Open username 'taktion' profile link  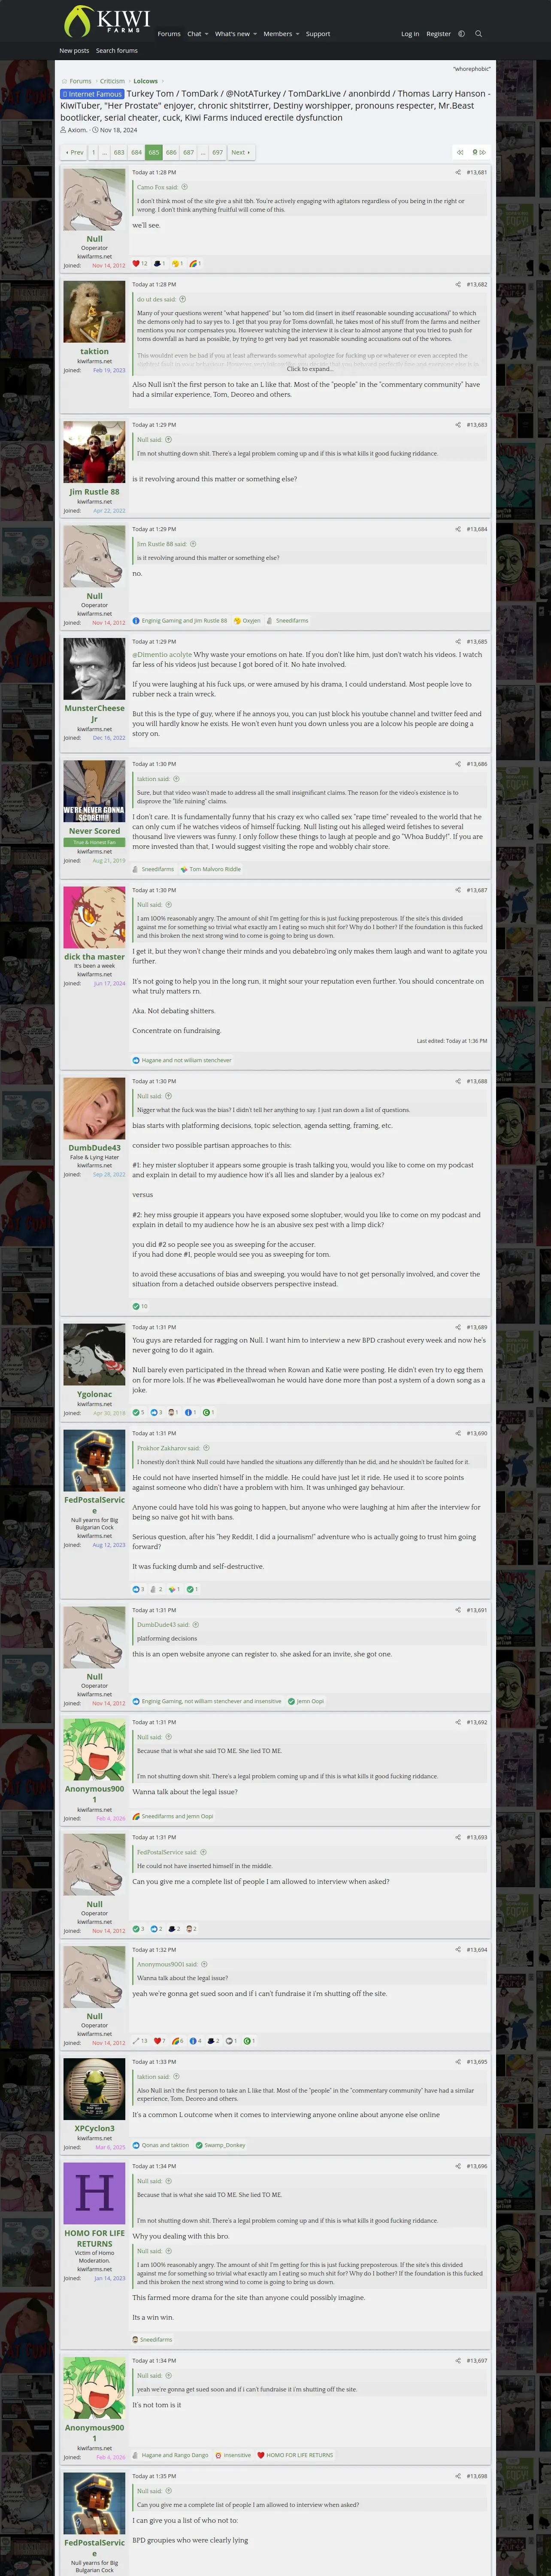coord(94,351)
